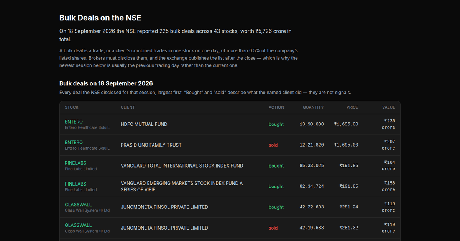Open GLASSWALL link in the sold row
The width and height of the screenshot is (460, 241).
pos(78,225)
